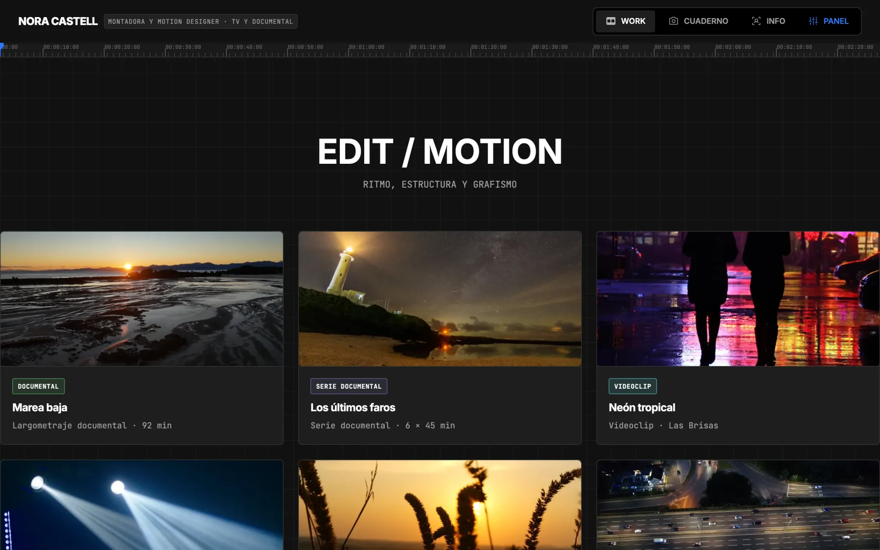Image resolution: width=880 pixels, height=550 pixels.
Task: Click timeline ruler mark 00:01:00:00
Action: tap(366, 47)
